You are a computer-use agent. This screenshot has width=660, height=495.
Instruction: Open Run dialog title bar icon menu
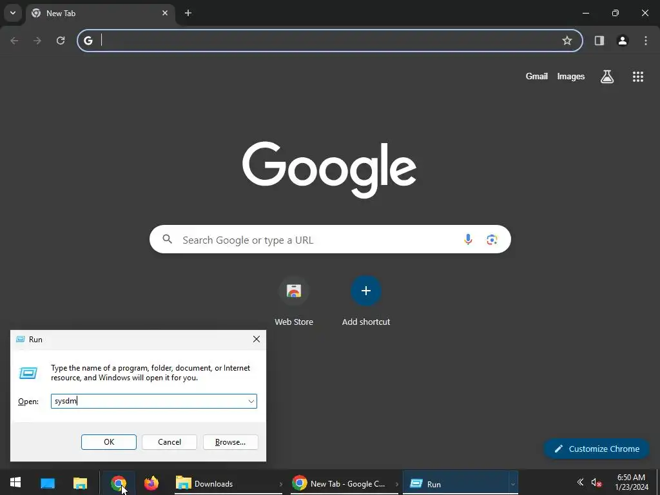[x=20, y=339]
